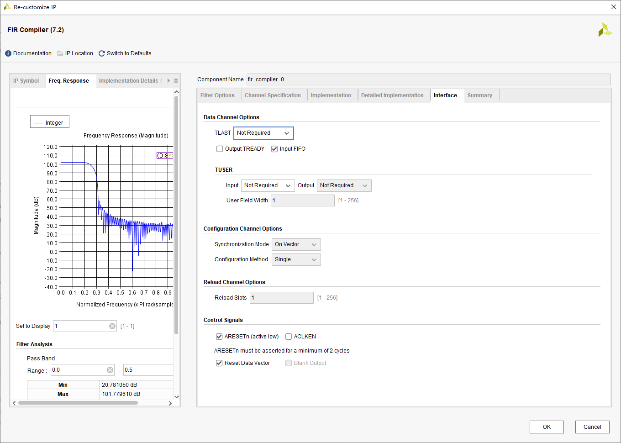
Task: Click the Control Signals heading
Action: click(x=223, y=320)
